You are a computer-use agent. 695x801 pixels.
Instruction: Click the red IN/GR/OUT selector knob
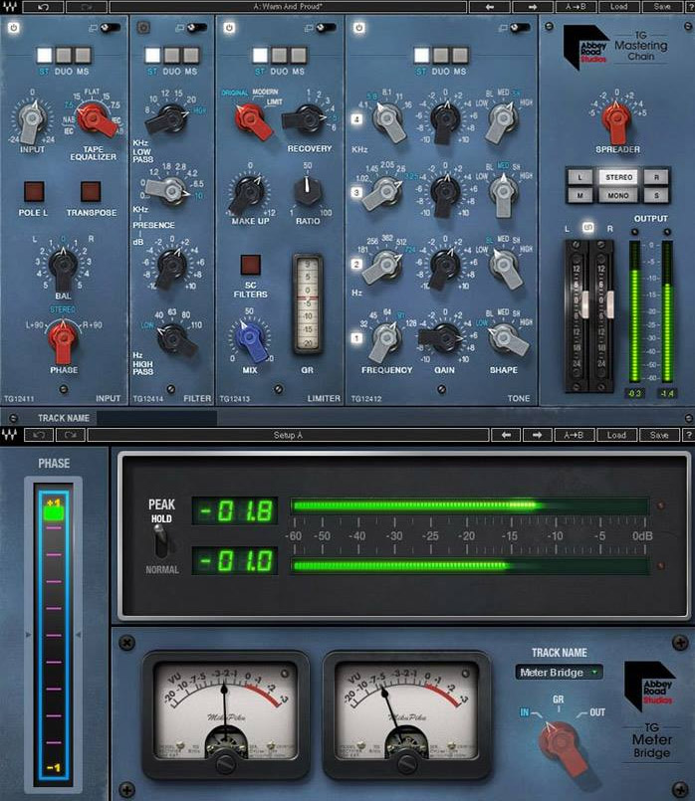560,742
